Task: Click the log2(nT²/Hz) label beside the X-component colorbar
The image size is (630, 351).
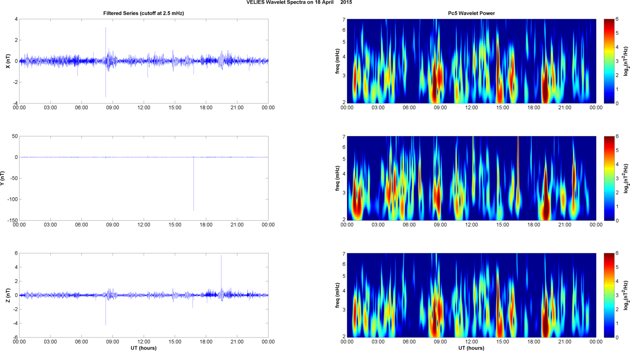Action: click(x=626, y=61)
